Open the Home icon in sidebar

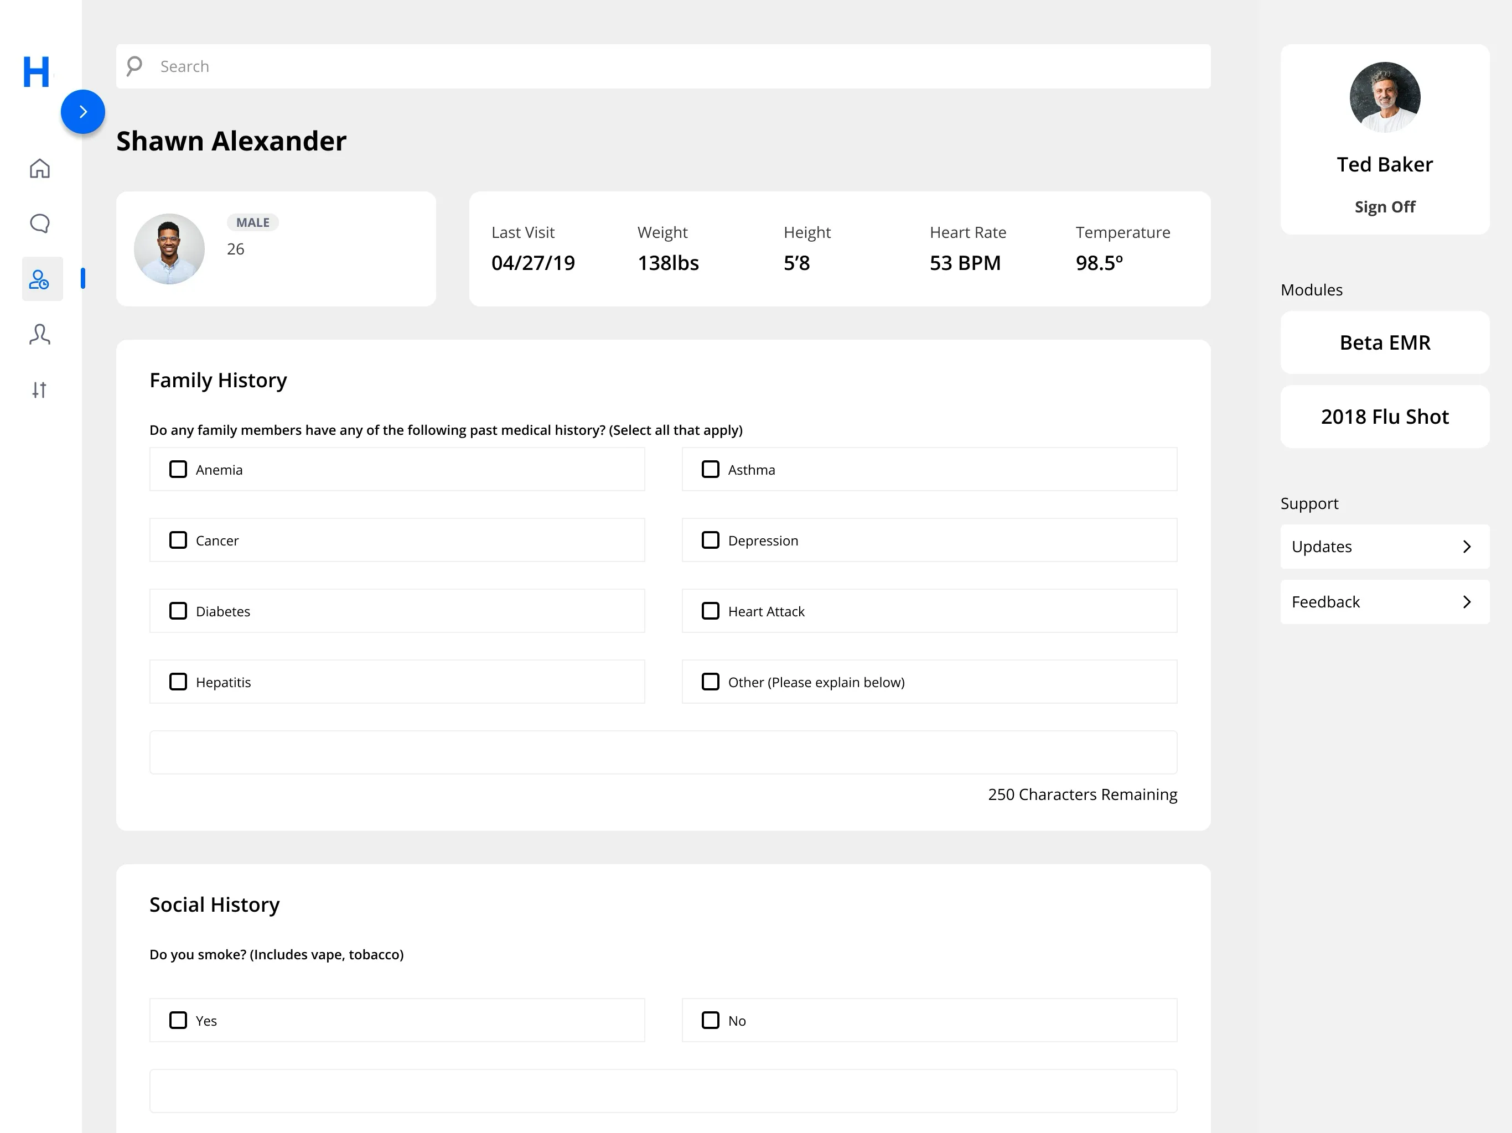40,168
